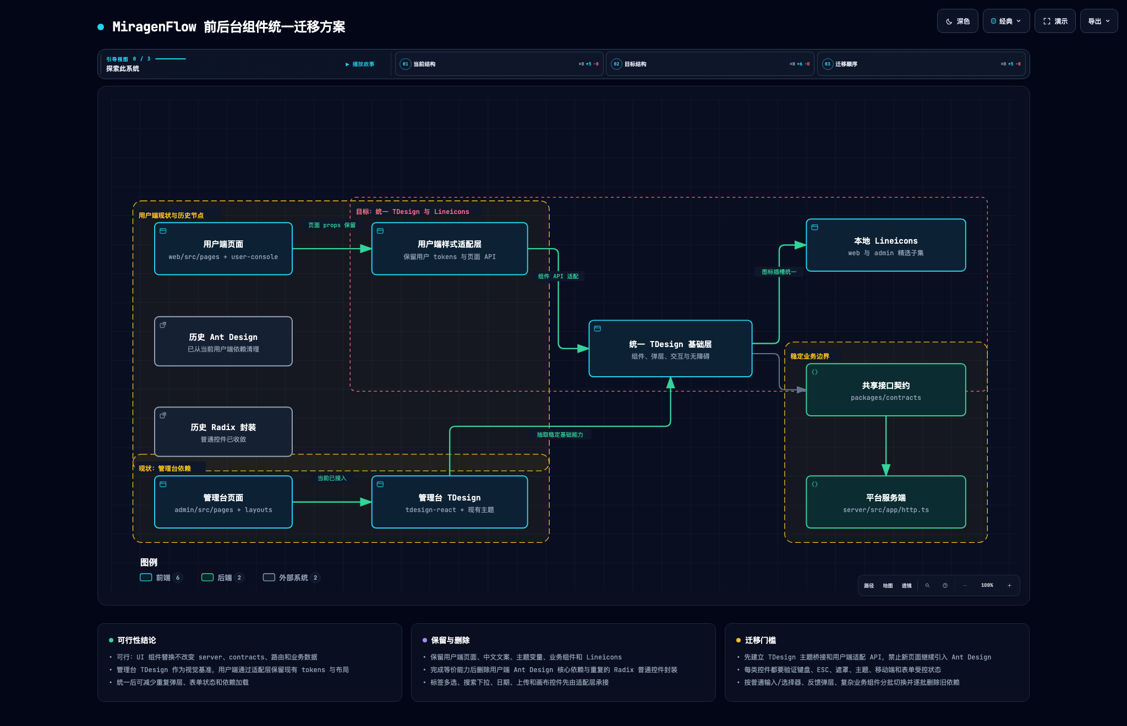
Task: Click window icon on 本地 Lineicons node
Action: [x=815, y=227]
